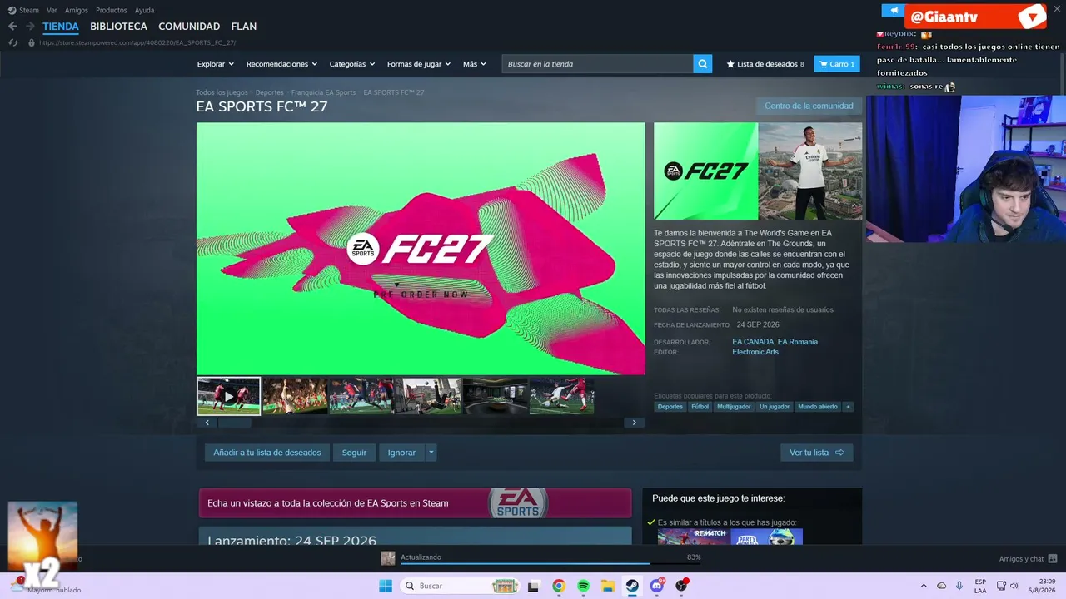Click the Ver tu lista button
Screen dimensions: 1066x599
[x=816, y=453]
